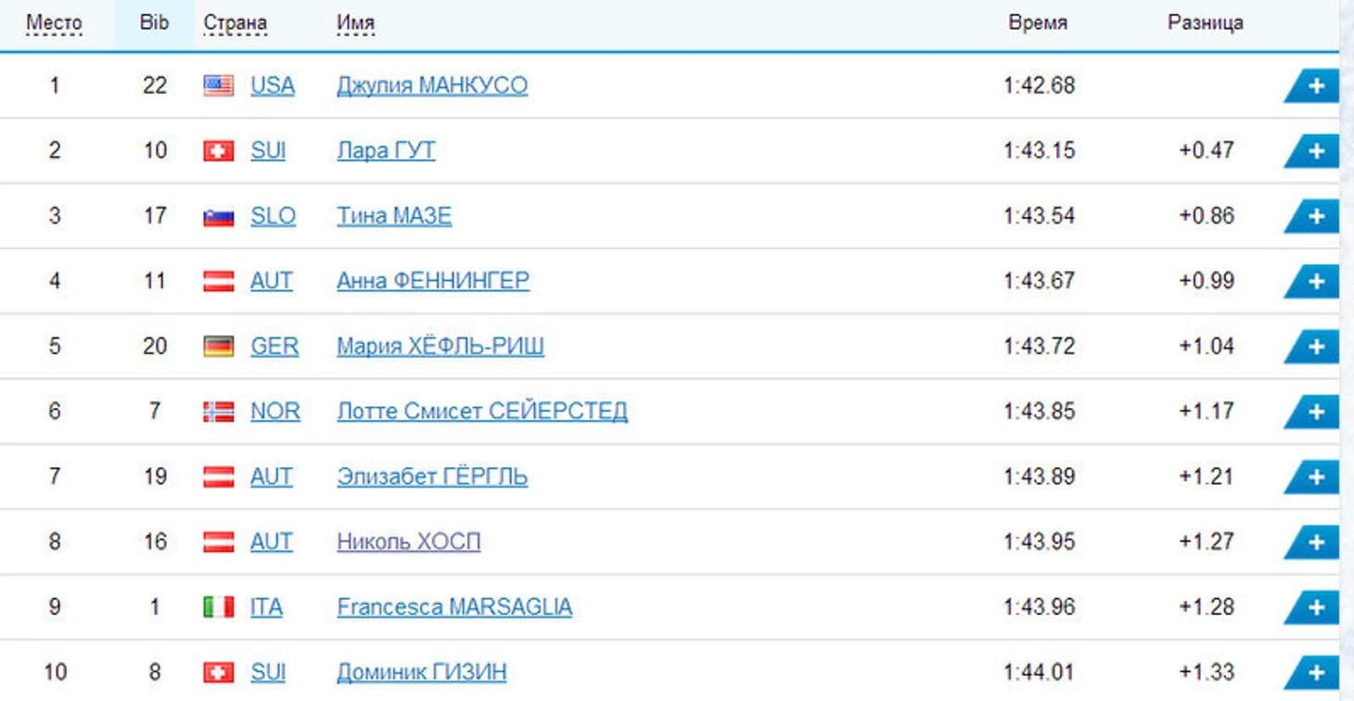Click plus icon for Доминик ГИЗИН
The width and height of the screenshot is (1354, 701).
tap(1315, 672)
